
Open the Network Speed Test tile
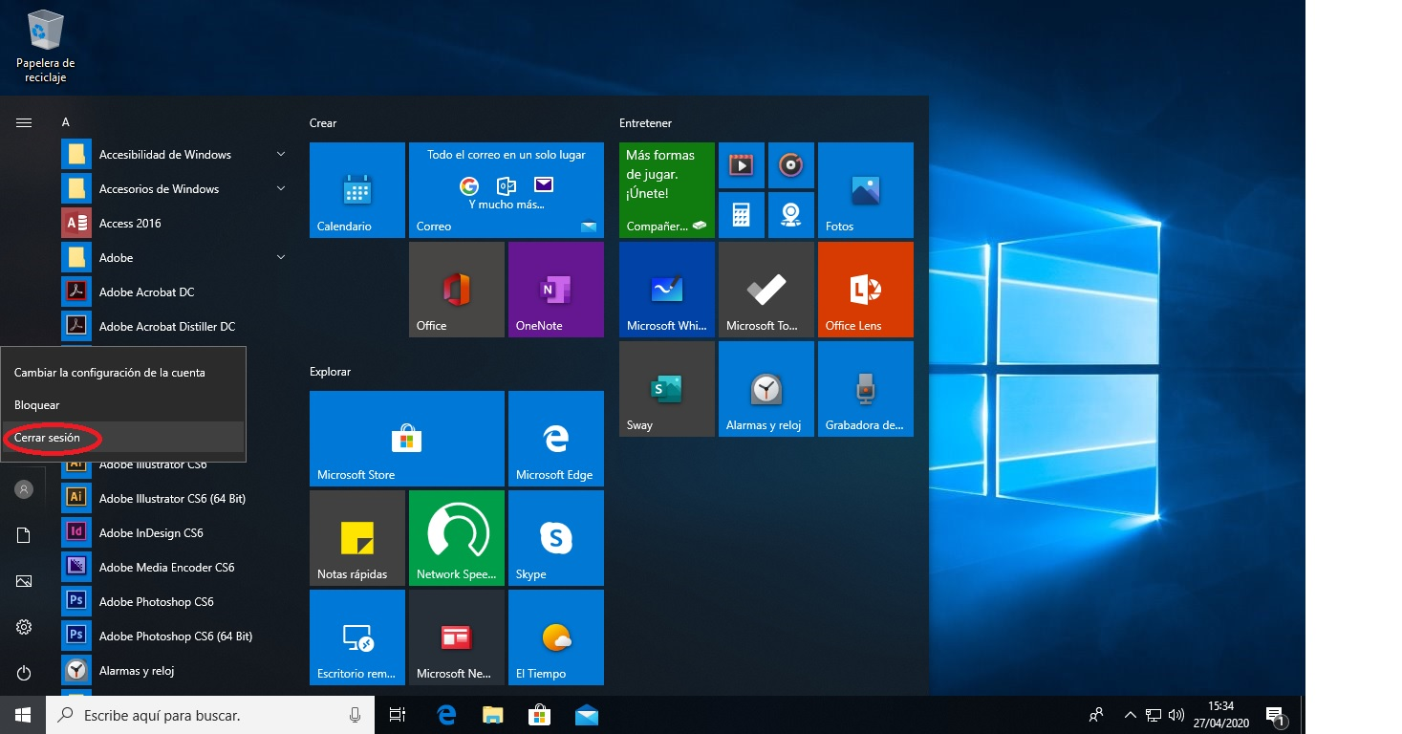(456, 537)
